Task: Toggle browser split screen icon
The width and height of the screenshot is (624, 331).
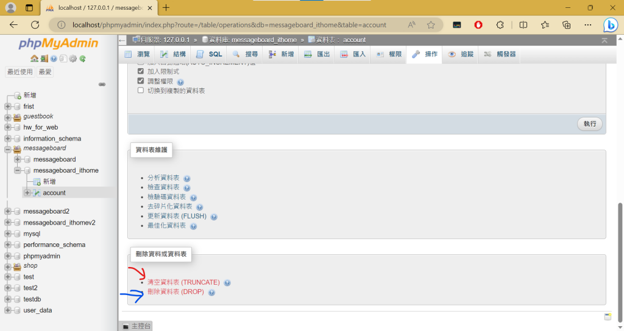Action: (523, 24)
